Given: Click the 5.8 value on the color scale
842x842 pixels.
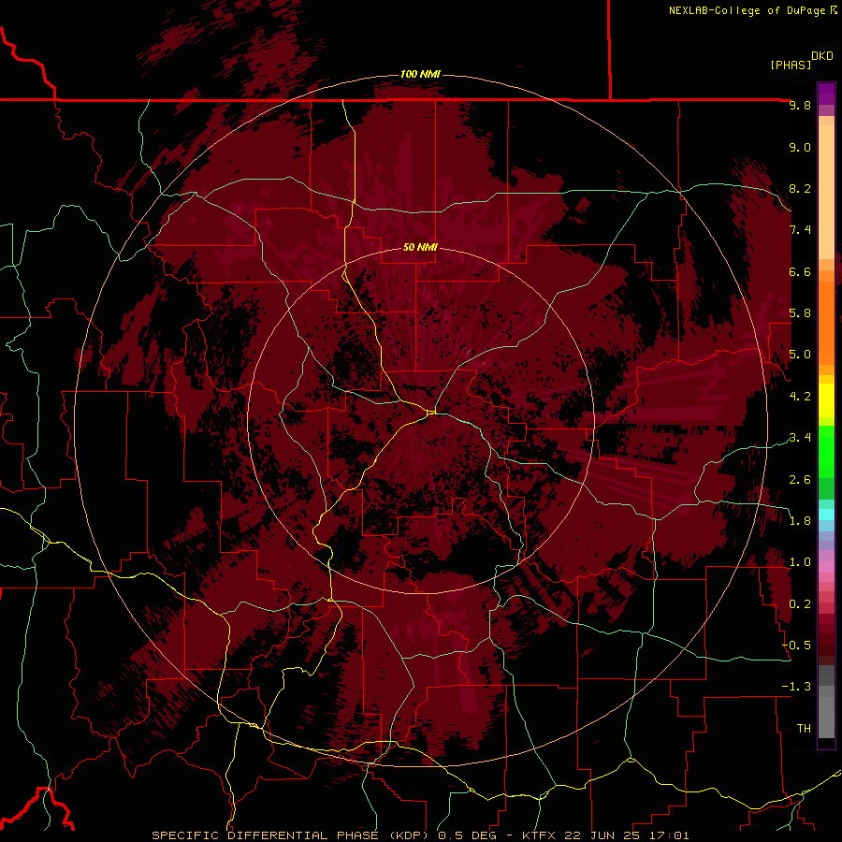Looking at the screenshot, I should tap(800, 313).
